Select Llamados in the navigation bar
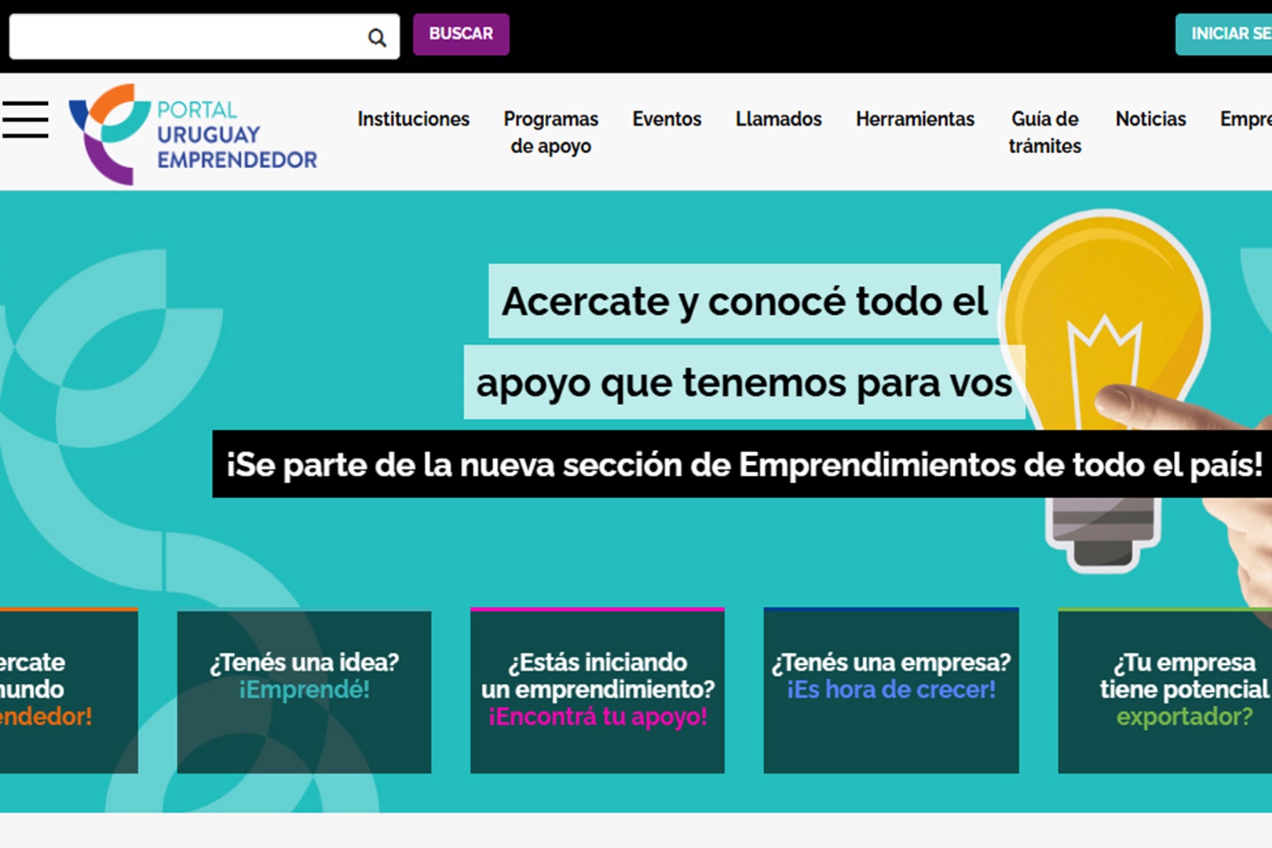This screenshot has height=848, width=1272. (x=778, y=119)
